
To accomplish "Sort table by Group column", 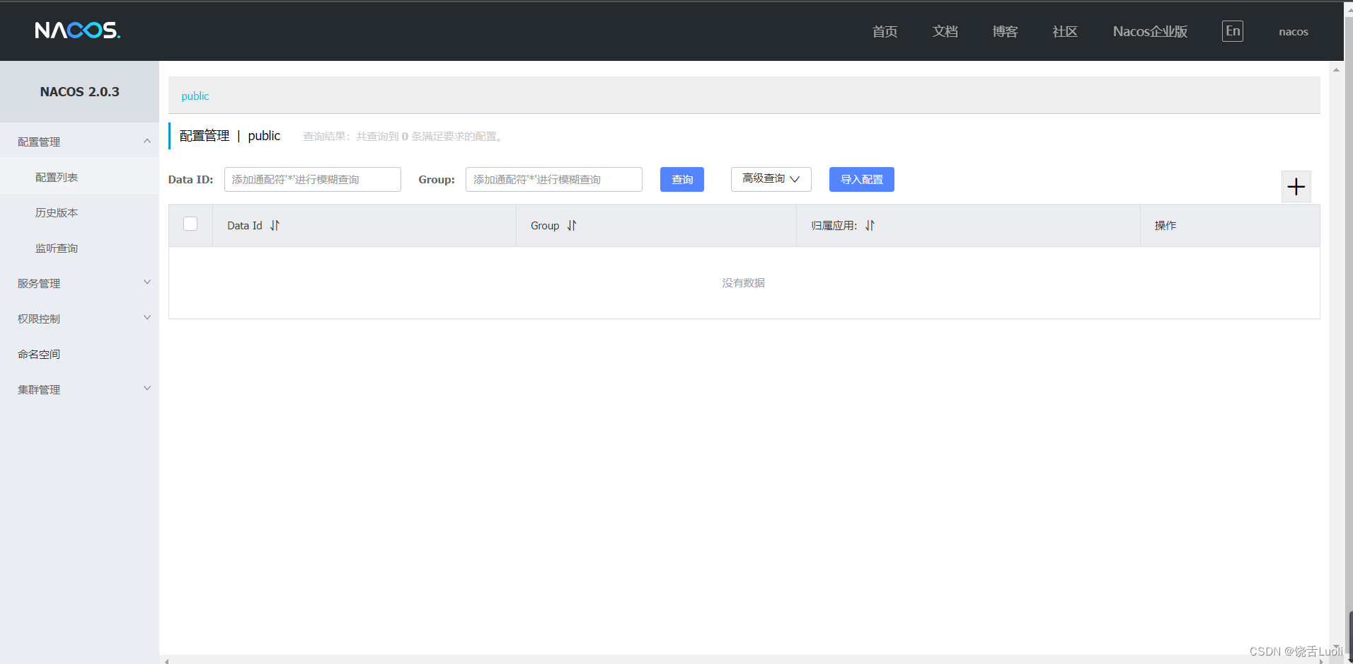I will (x=572, y=225).
